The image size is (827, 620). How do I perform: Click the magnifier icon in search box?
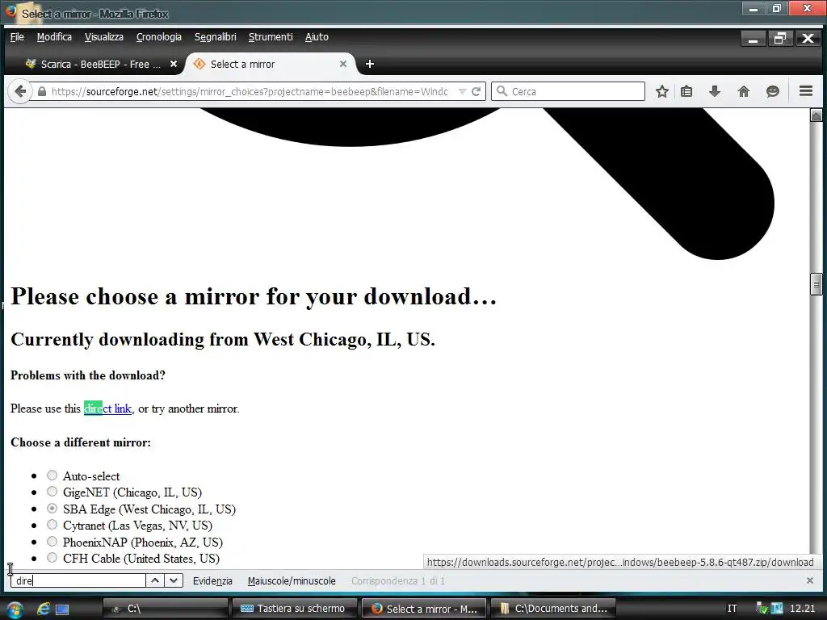click(x=502, y=91)
